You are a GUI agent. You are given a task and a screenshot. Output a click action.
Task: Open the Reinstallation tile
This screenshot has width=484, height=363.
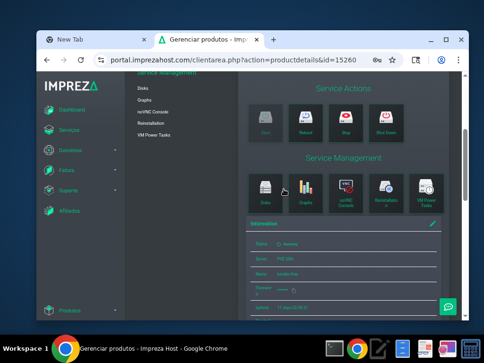[x=386, y=193]
